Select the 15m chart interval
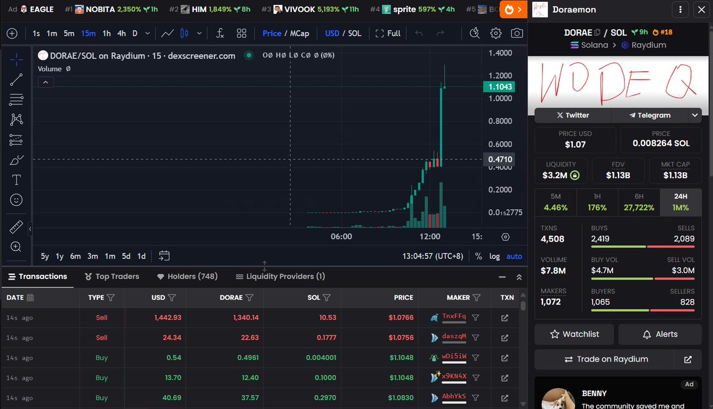 (x=88, y=33)
